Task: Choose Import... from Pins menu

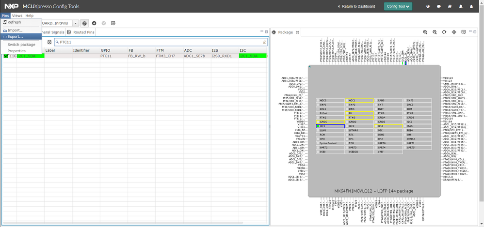Action: pyautogui.click(x=21, y=30)
